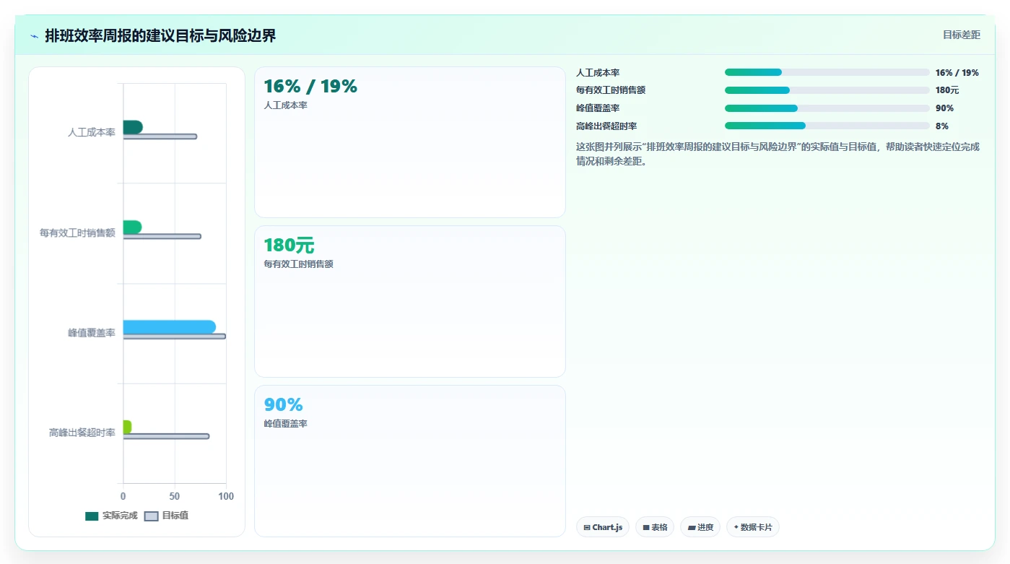This screenshot has height=564, width=1010.
Task: Click the chart description paragraph
Action: 778,154
